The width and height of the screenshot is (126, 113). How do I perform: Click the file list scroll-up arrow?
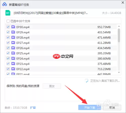[119, 26]
